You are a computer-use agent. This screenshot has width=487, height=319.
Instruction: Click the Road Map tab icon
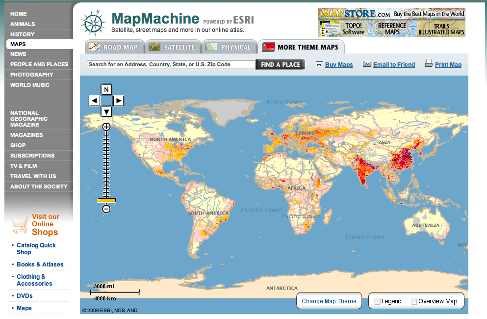pos(95,47)
